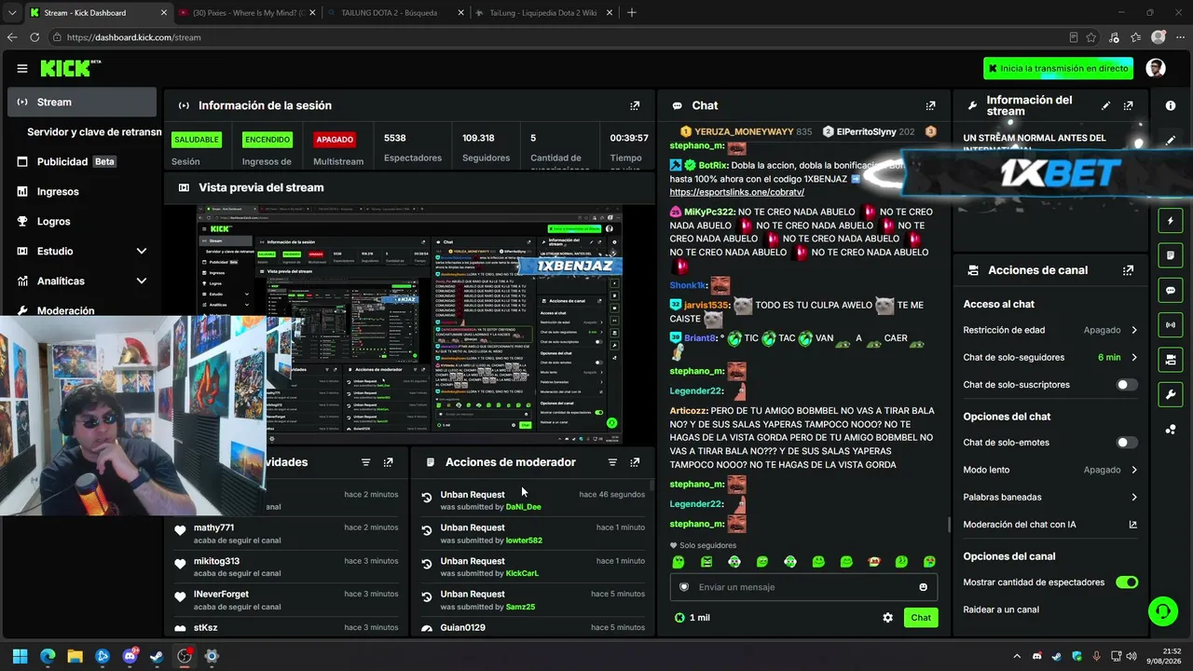This screenshot has height=671, width=1193.
Task: Open the Palabras baneadas list
Action: click(1050, 497)
